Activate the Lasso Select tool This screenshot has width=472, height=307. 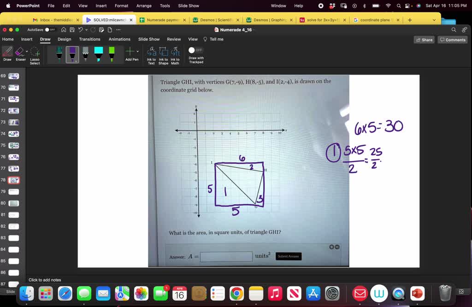(34, 55)
